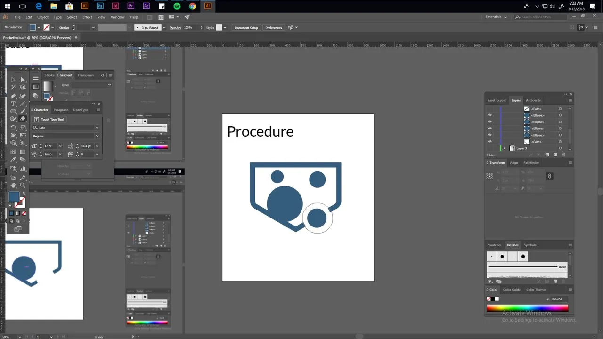The width and height of the screenshot is (603, 339).
Task: Select the Lasso tool
Action: coord(23,88)
